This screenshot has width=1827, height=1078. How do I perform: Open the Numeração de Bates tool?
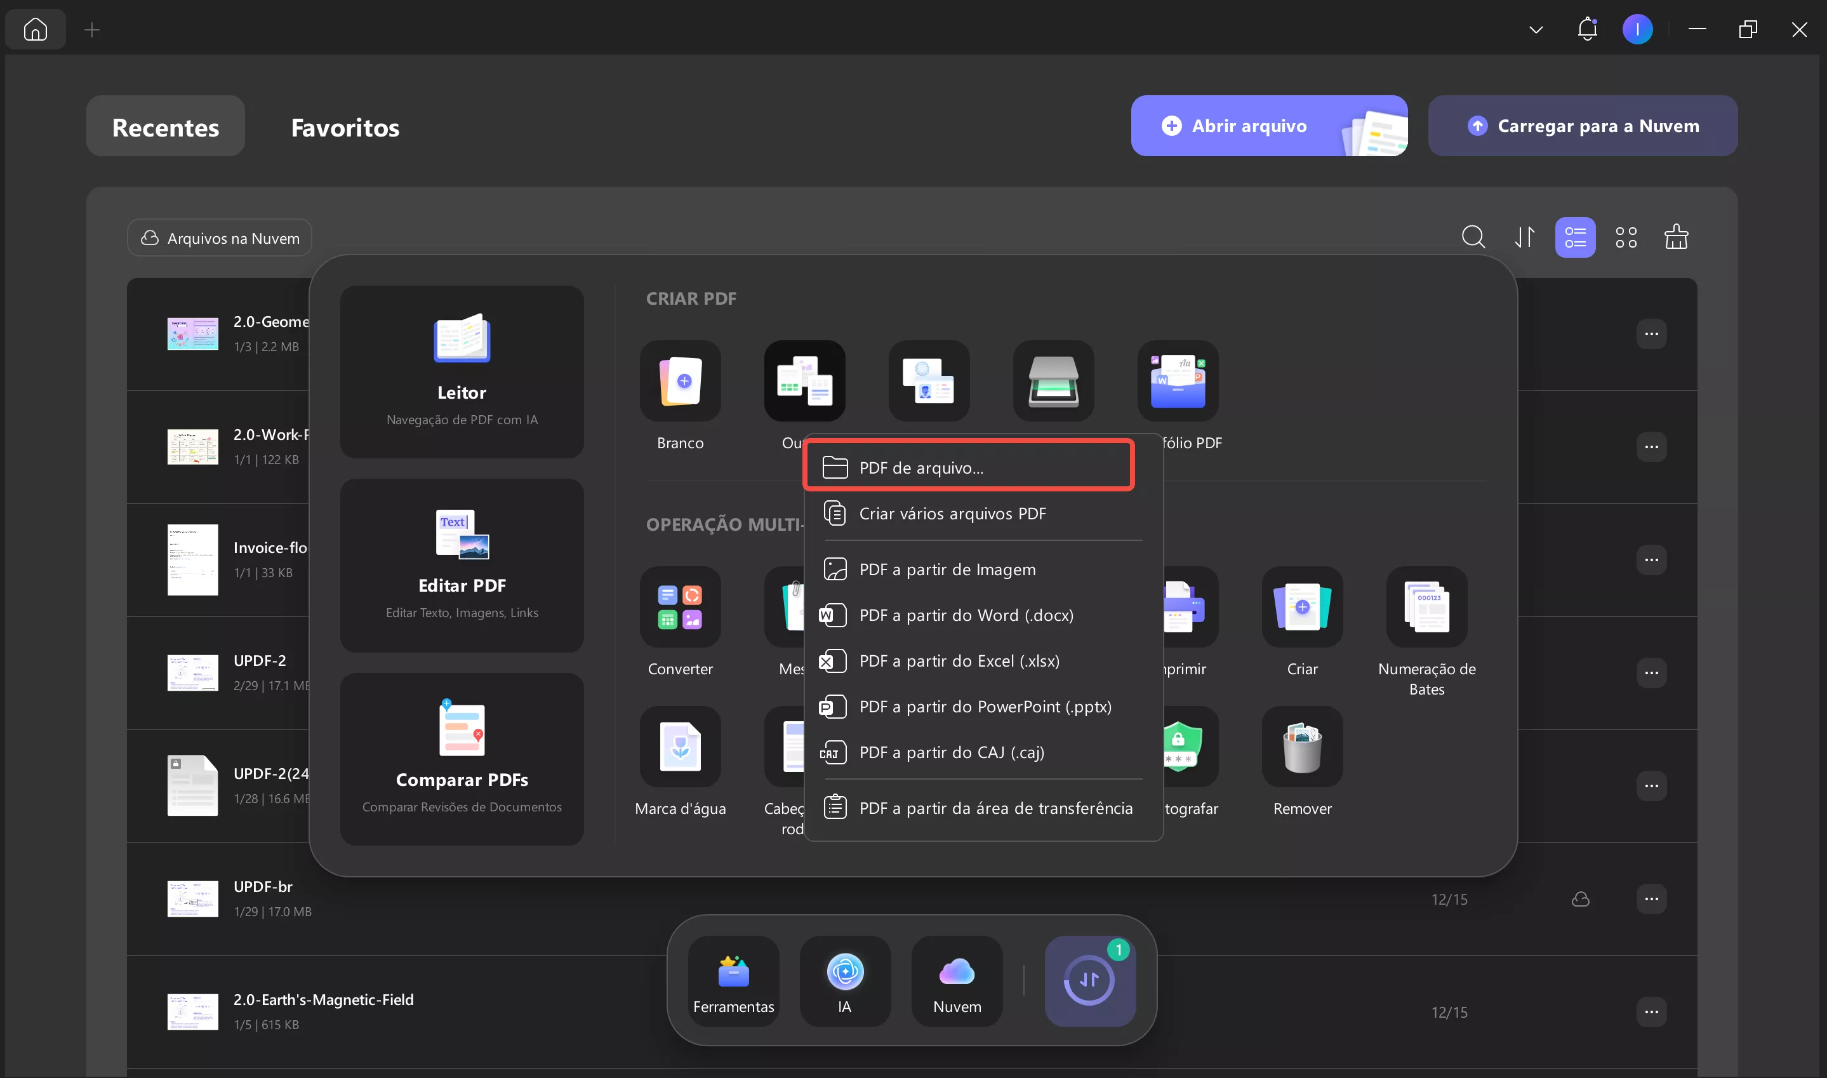coord(1425,608)
